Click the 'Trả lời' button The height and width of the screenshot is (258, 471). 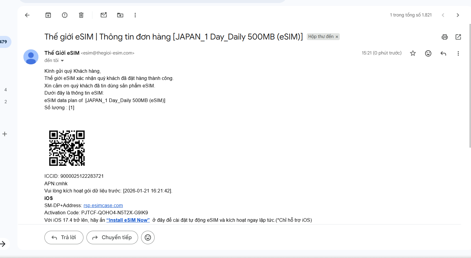point(64,237)
